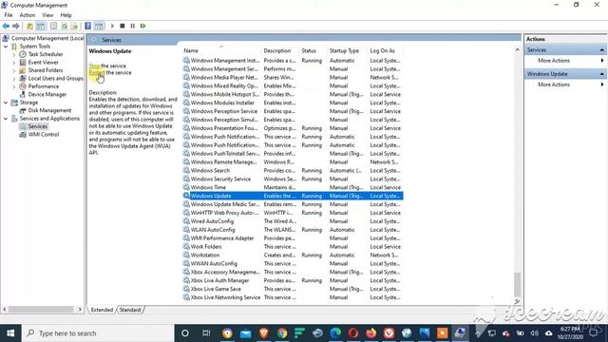Expand the Local Users and Groups node
Screen dimensions: 608x342
click(14, 78)
